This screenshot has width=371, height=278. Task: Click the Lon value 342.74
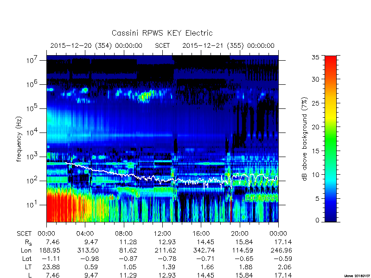(x=204, y=250)
